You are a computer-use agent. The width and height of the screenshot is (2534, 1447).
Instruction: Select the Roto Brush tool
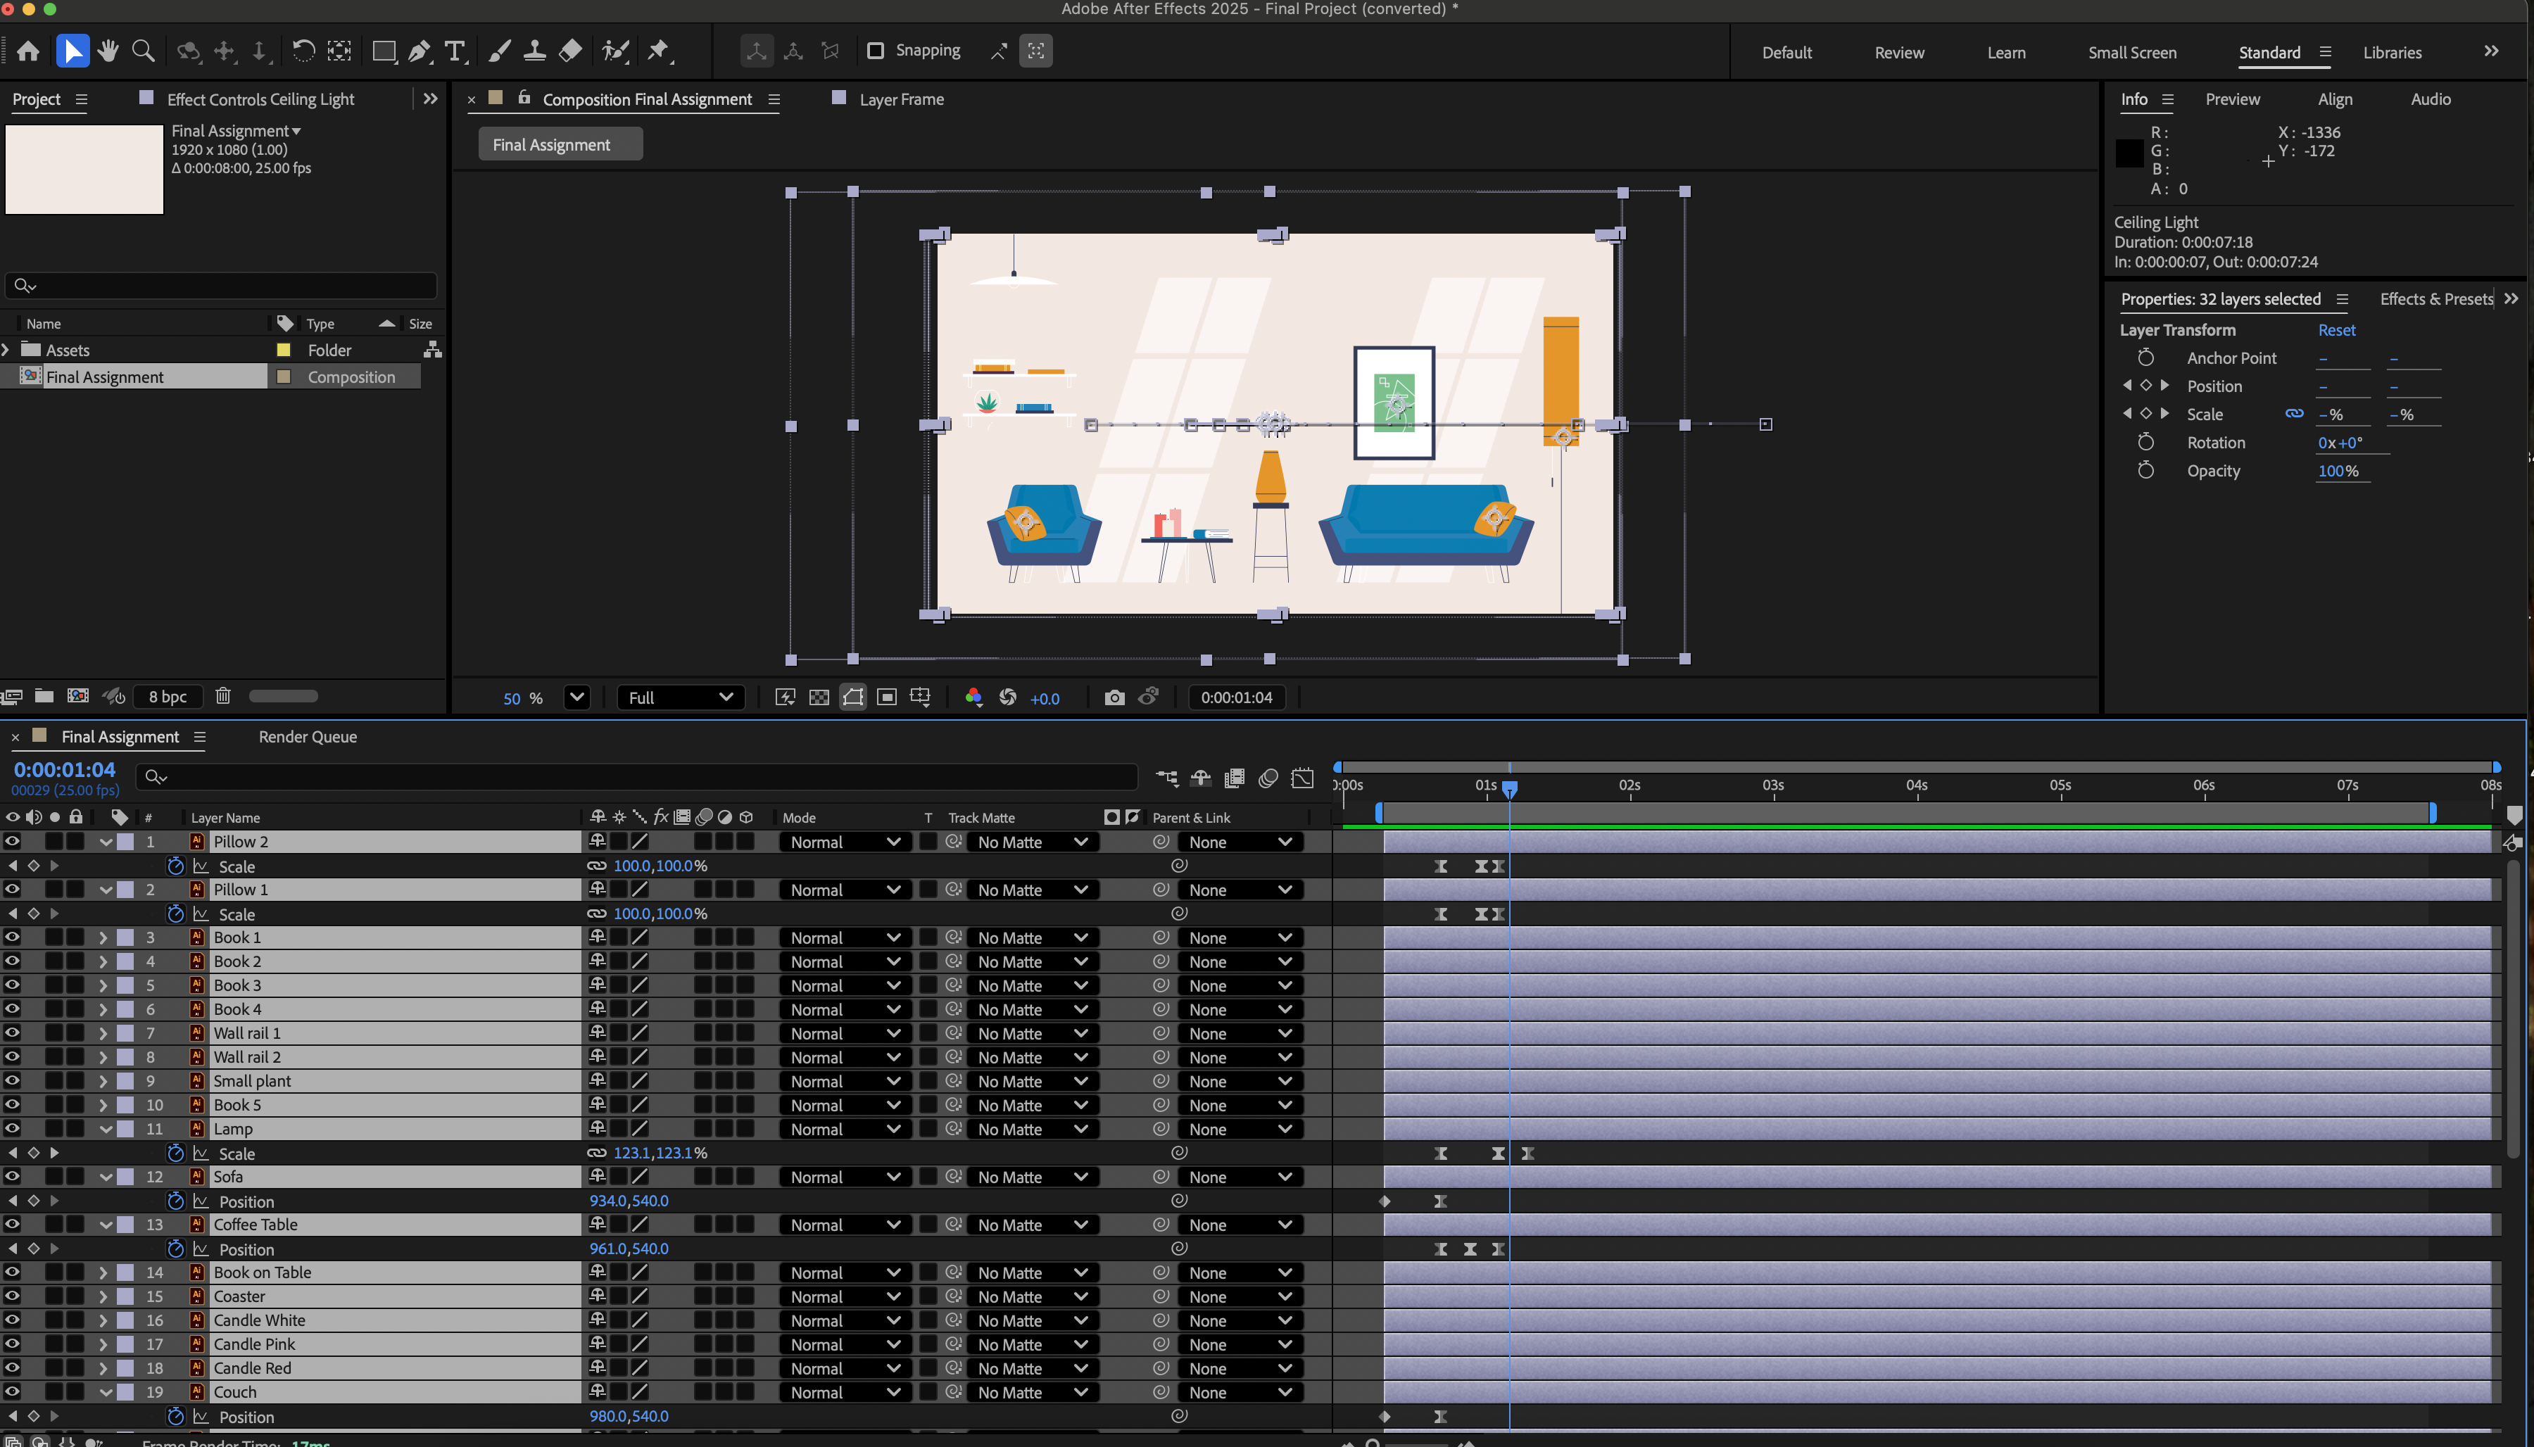[616, 51]
